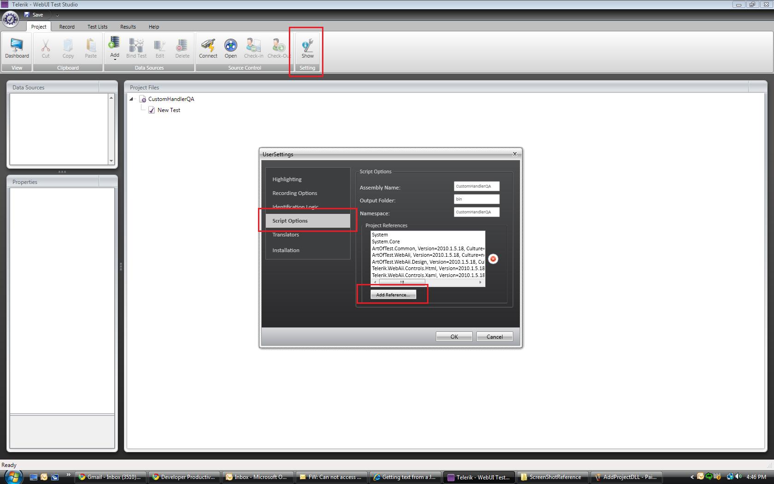Cancel the UserSettings dialog
Screen dimensions: 774x484
click(494, 336)
